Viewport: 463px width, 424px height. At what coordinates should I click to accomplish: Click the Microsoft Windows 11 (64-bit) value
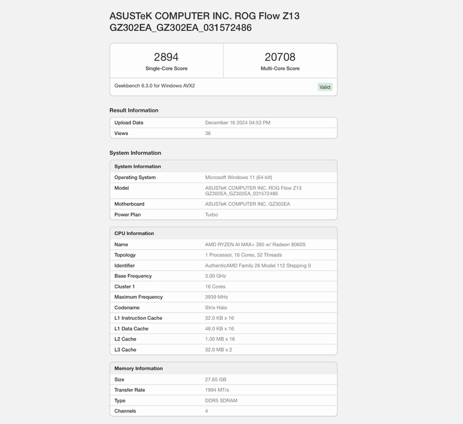(x=238, y=177)
